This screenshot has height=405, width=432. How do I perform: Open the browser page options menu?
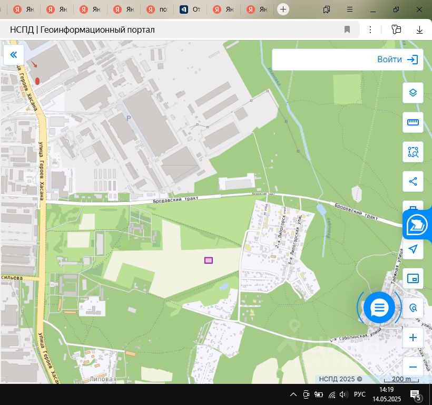[370, 30]
